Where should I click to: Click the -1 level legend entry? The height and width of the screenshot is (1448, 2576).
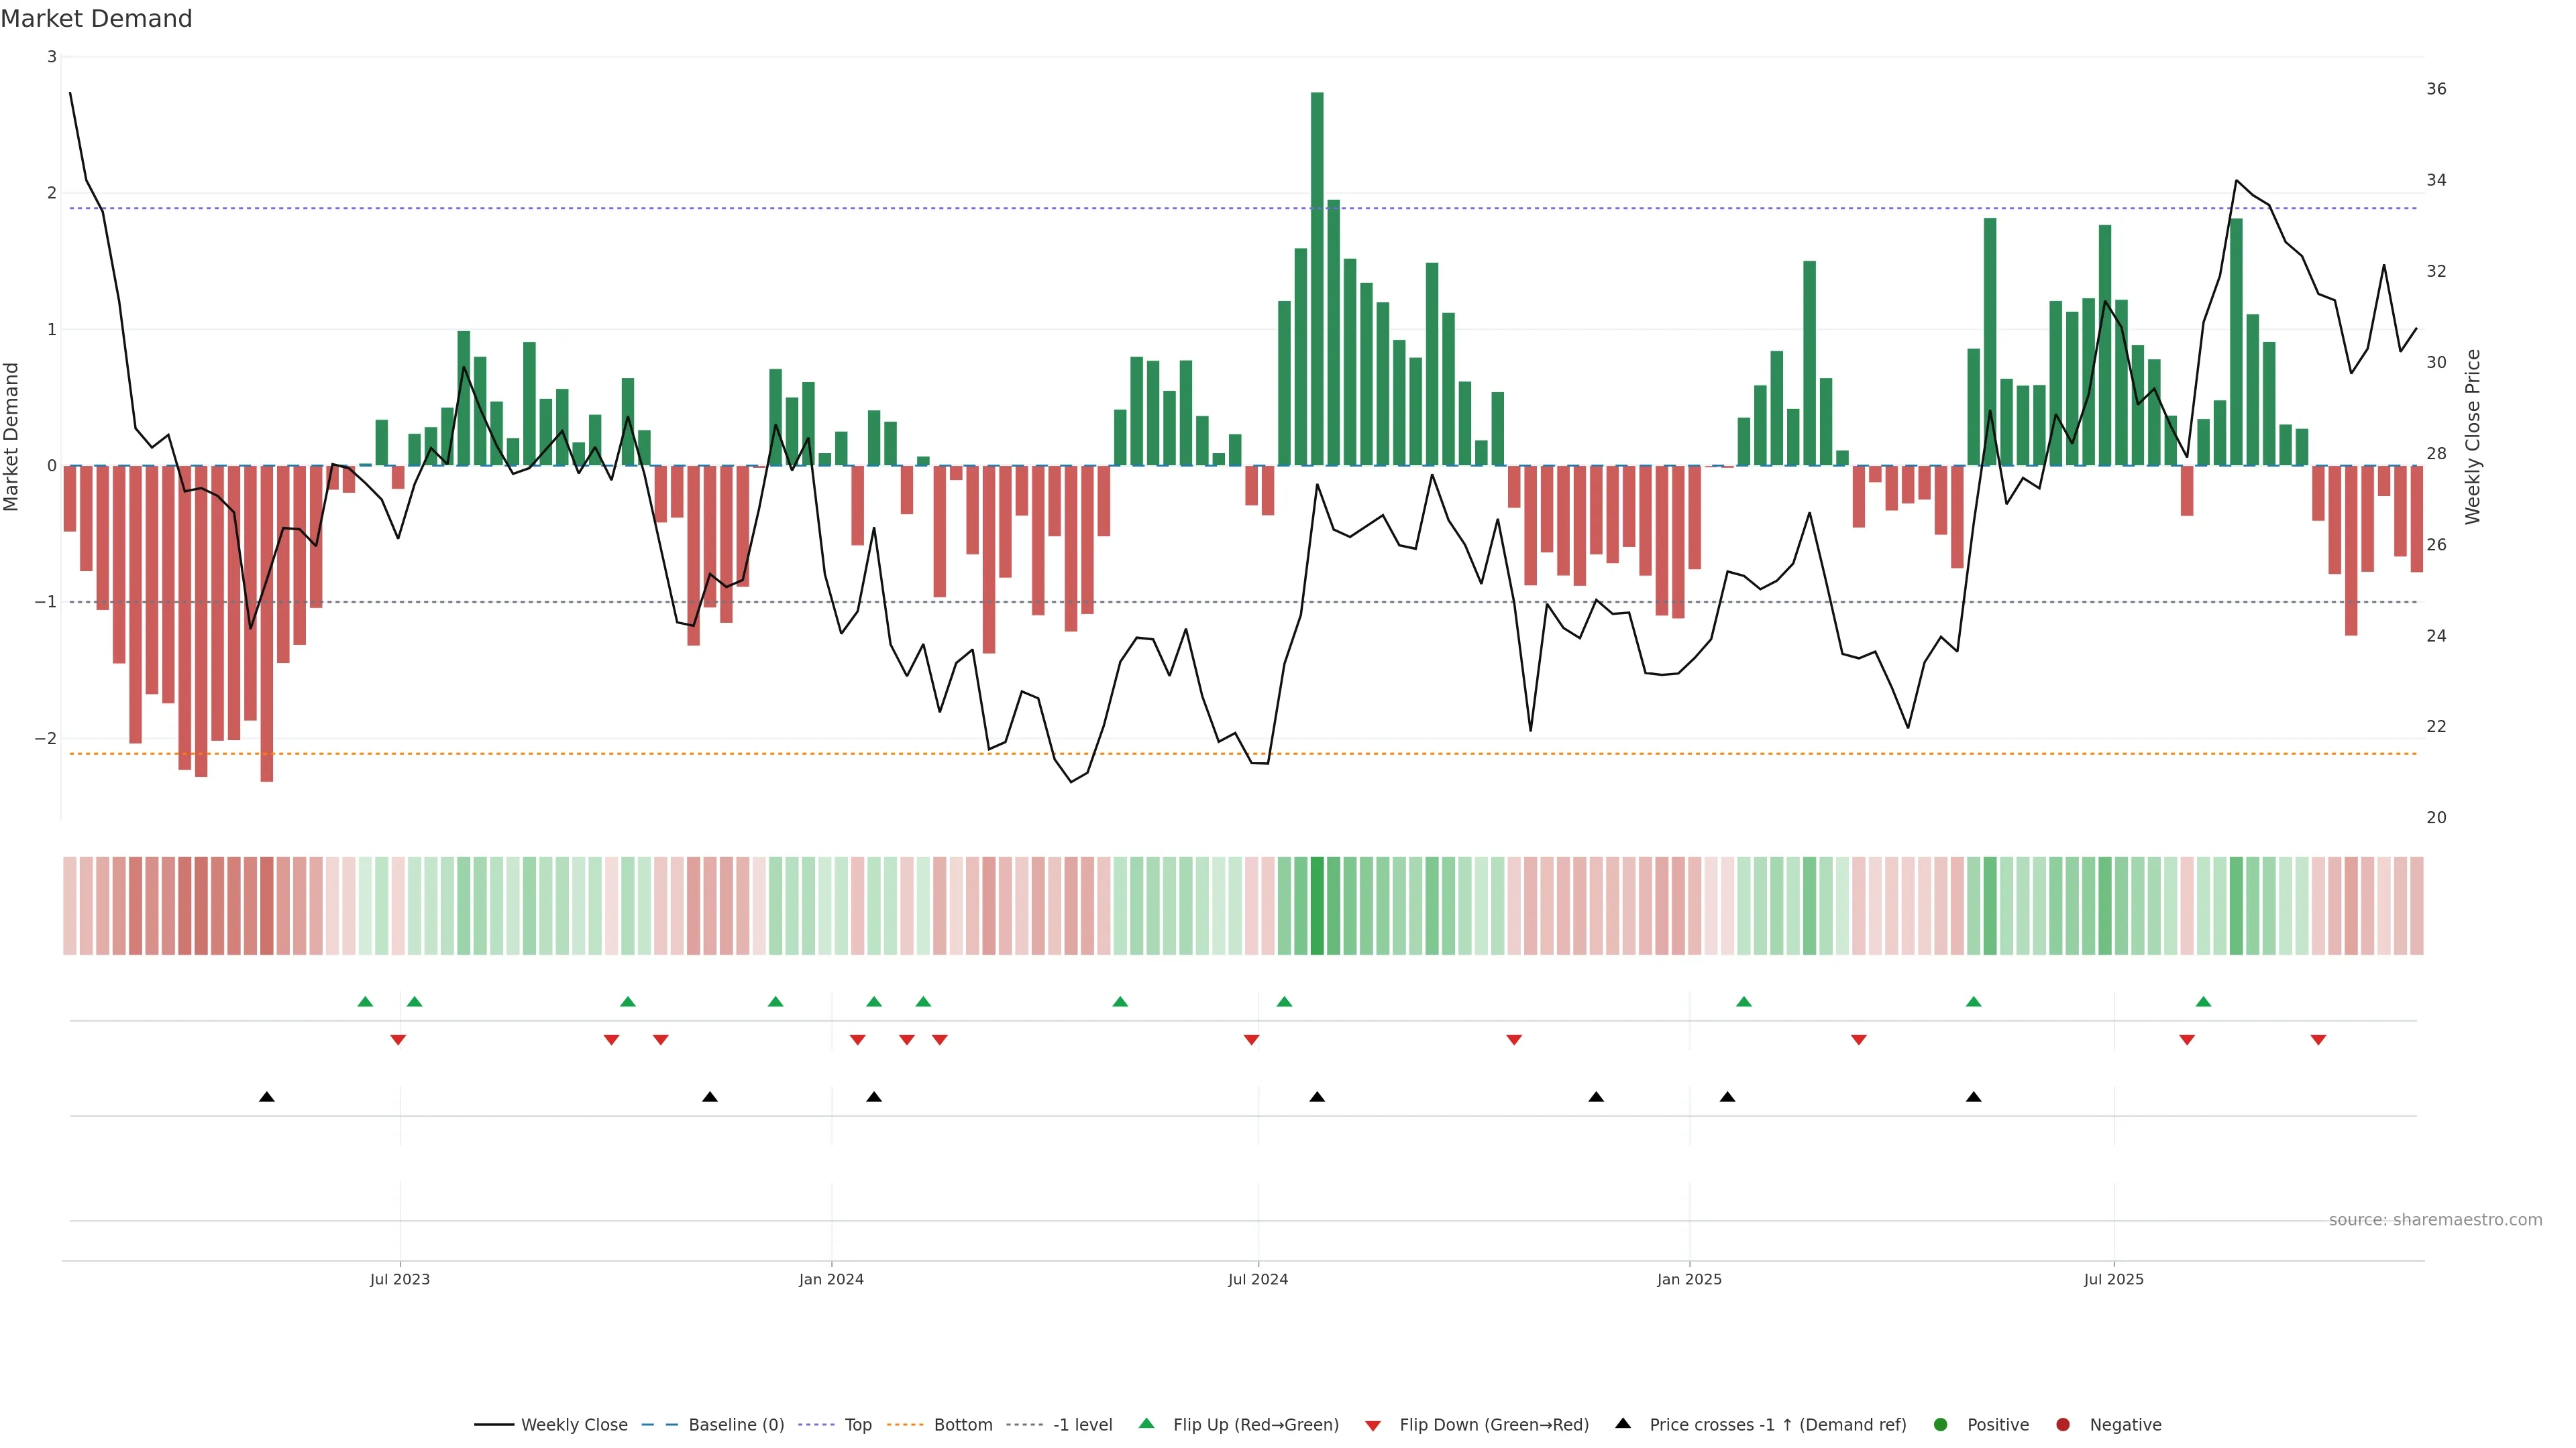[1082, 1424]
